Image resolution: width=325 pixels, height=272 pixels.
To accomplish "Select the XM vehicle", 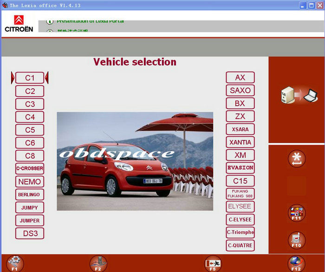I will (x=240, y=155).
